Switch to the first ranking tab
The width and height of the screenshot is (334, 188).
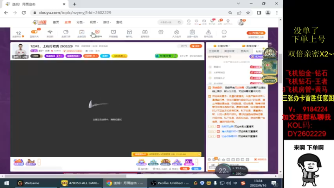click(x=214, y=51)
